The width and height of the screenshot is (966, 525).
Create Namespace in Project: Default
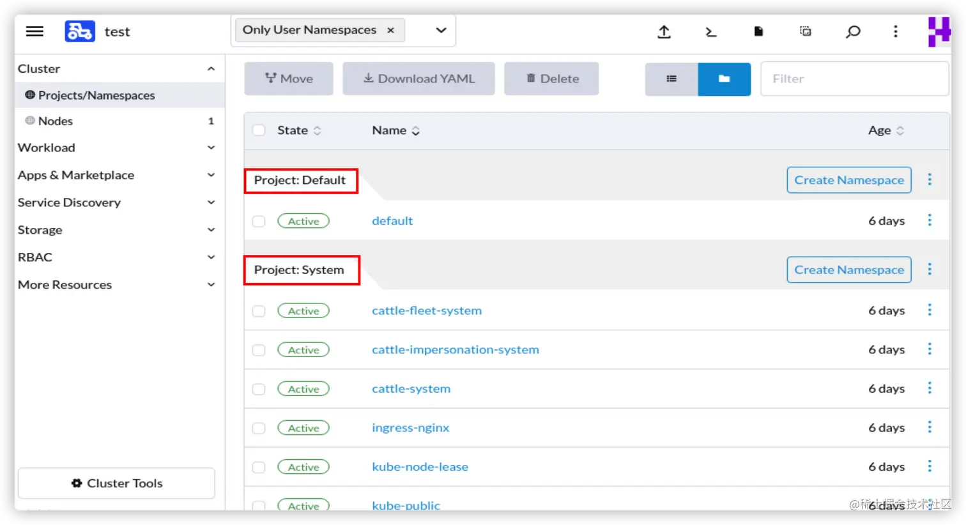849,180
